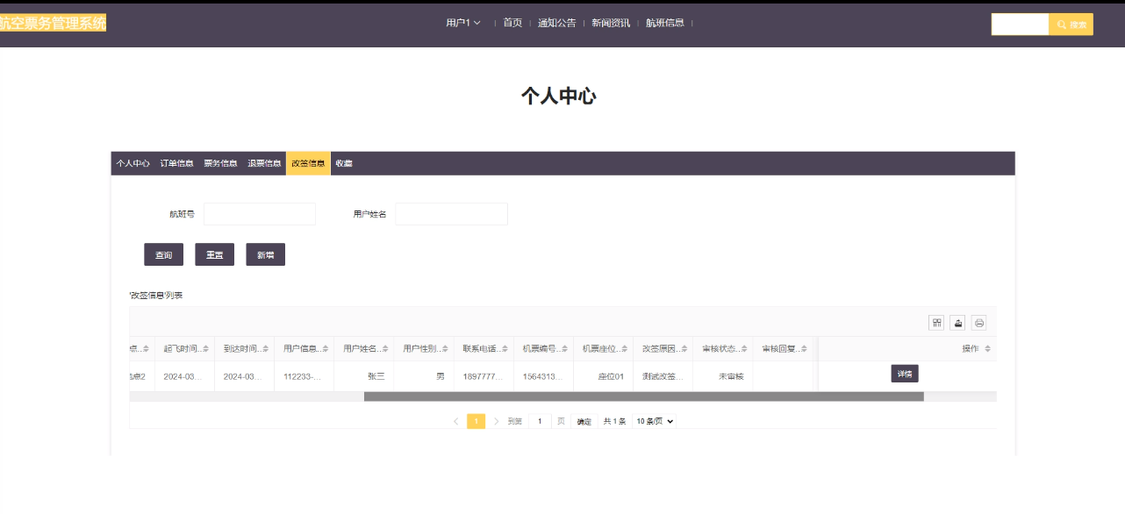1125x514 pixels.
Task: Sort by 机票编号 column
Action: tap(566, 349)
